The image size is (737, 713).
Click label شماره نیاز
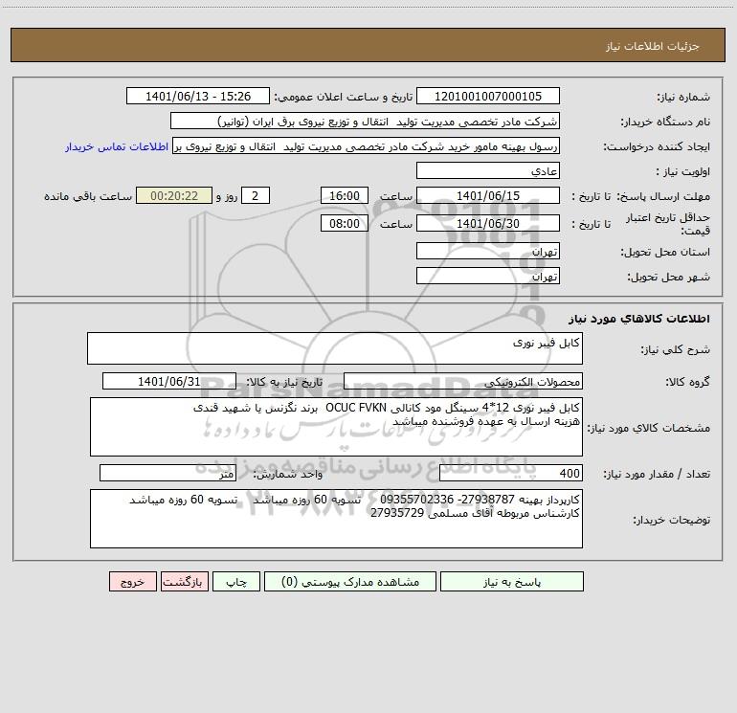tap(683, 98)
